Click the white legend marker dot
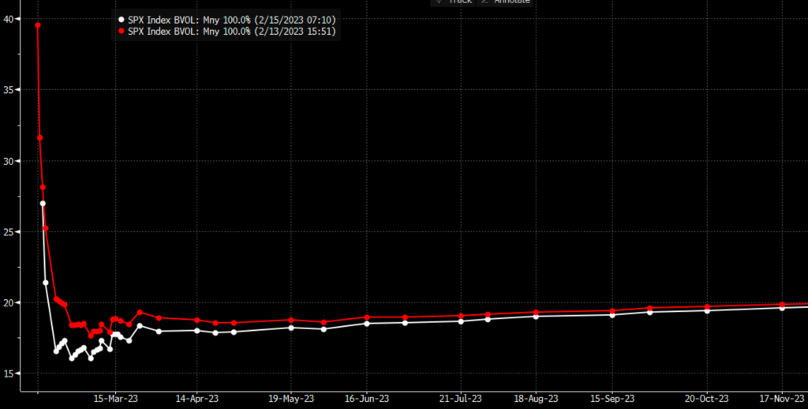 click(x=122, y=20)
